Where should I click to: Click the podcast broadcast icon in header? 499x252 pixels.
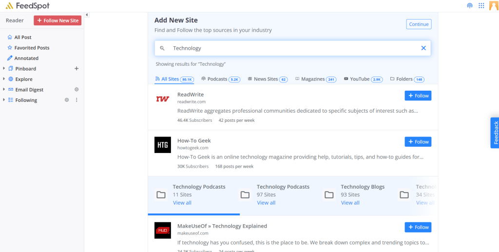(470, 6)
